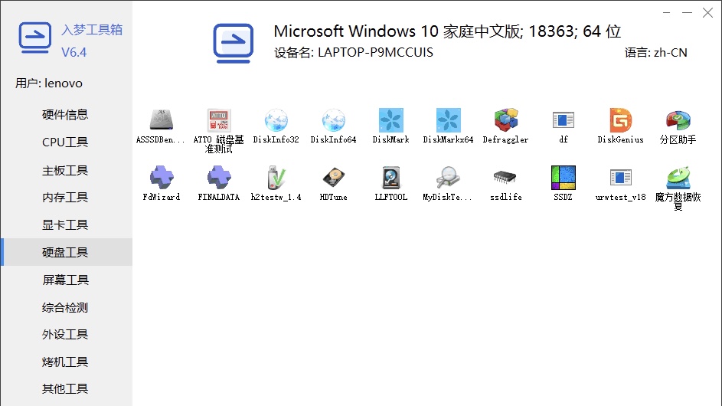This screenshot has height=406, width=722.
Task: Select 其他工具 category
Action: coord(65,388)
